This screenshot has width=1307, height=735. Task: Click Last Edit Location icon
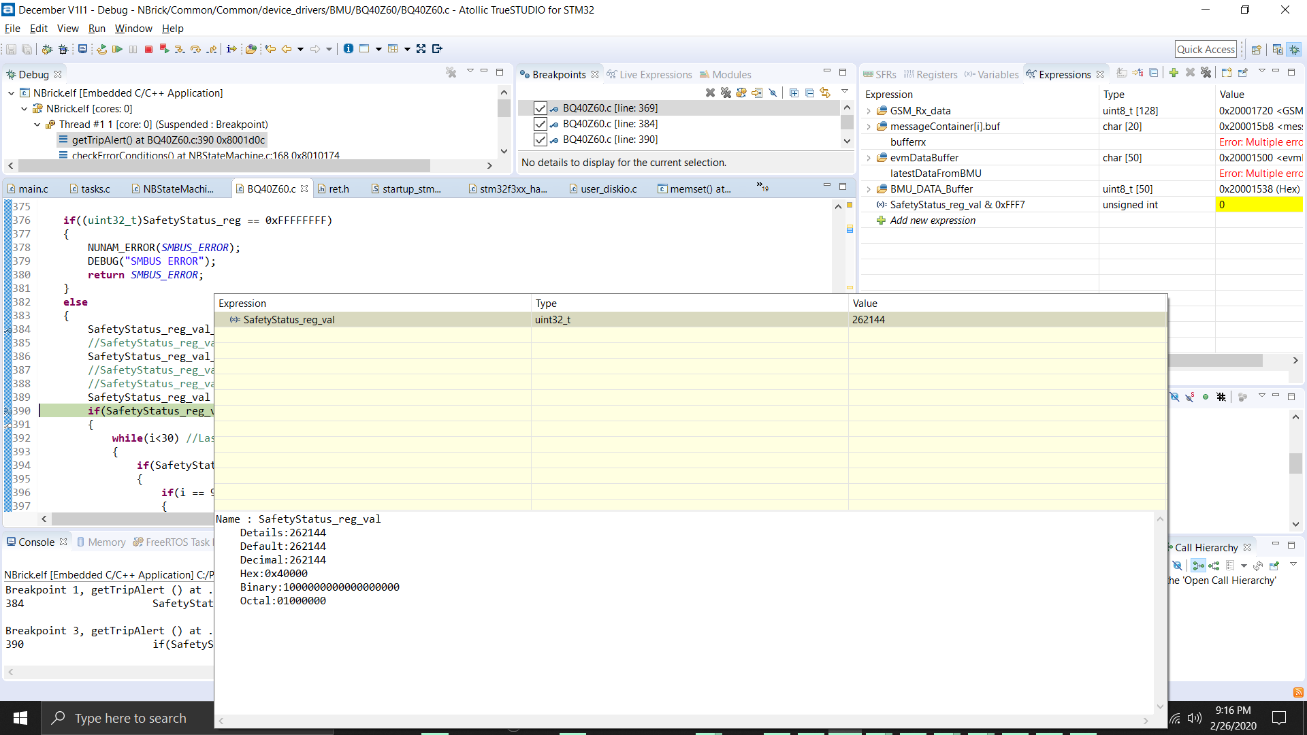coord(270,49)
